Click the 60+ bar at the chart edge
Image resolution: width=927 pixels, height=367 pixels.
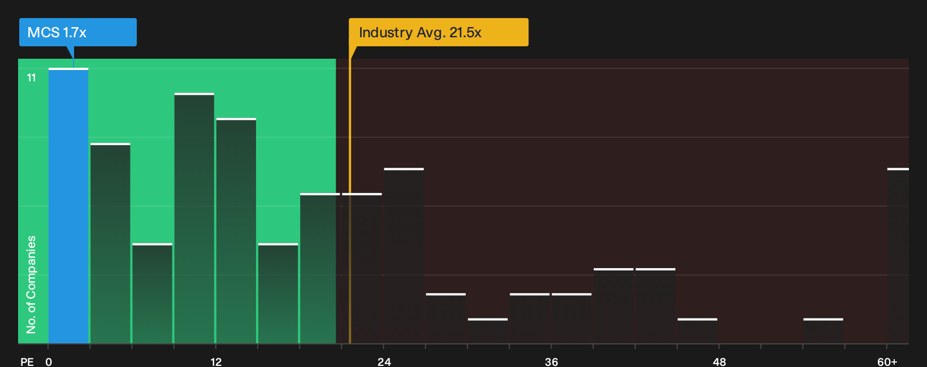[x=898, y=256]
